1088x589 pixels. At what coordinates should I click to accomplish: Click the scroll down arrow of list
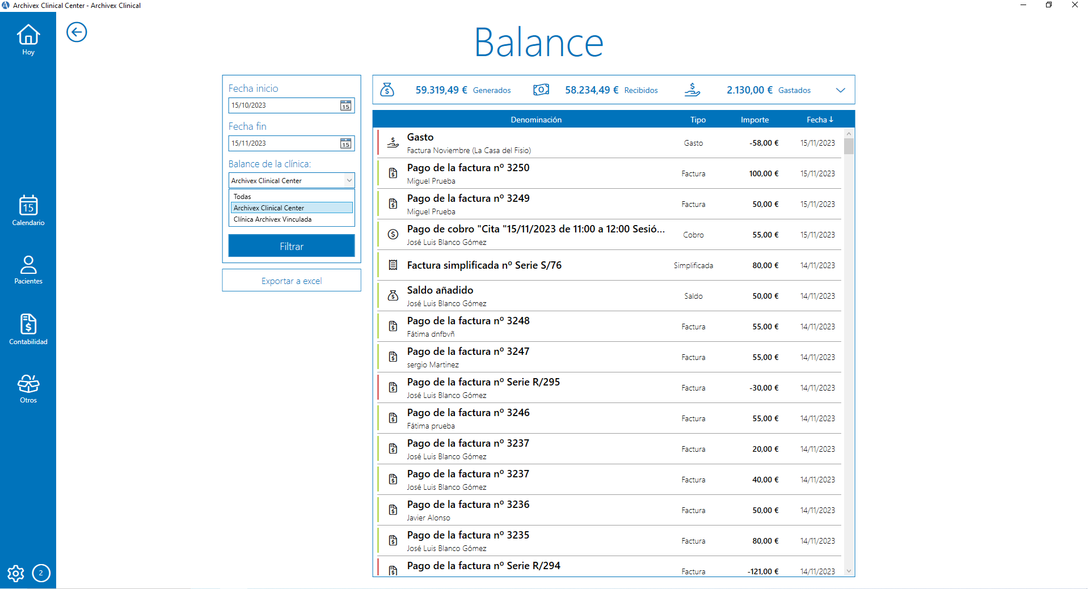pos(849,571)
